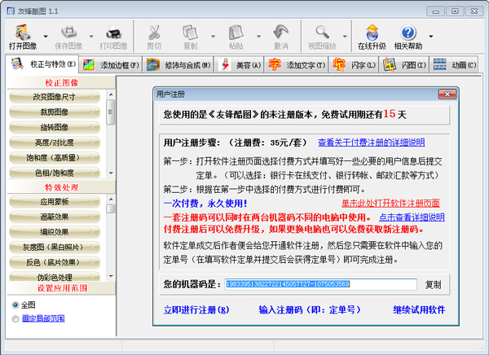Click 输入注册码（即：定单号） link

pyautogui.click(x=310, y=309)
